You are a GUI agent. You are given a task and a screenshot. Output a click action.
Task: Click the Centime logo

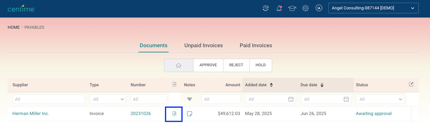21,8
